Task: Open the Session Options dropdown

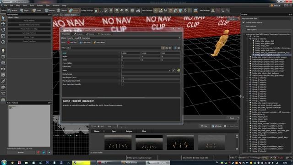Action: [x=71, y=15]
